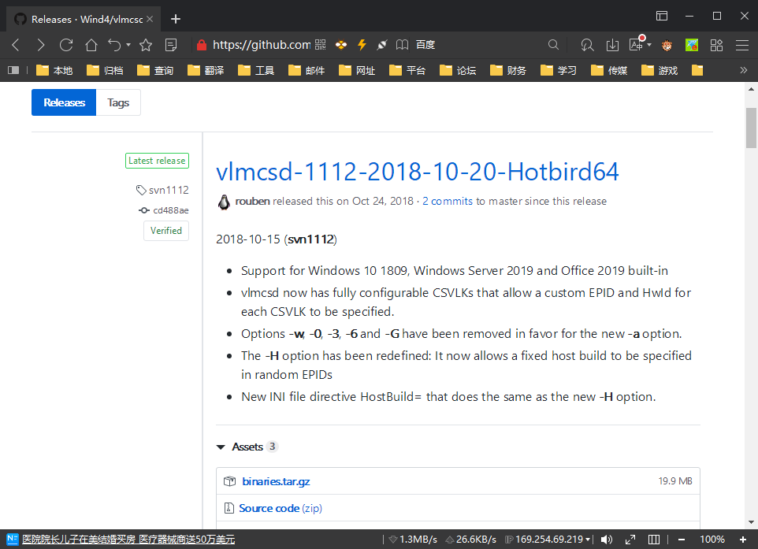Open the 网址 bookmarks folder

[x=357, y=71]
